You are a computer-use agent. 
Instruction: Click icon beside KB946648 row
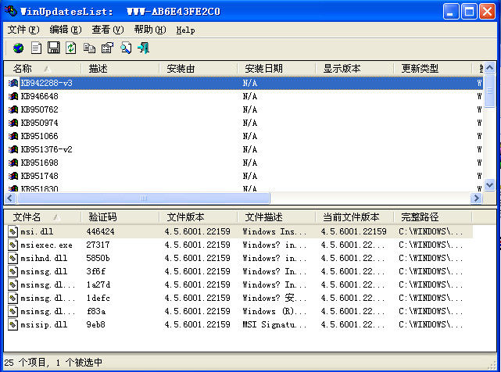tap(13, 96)
